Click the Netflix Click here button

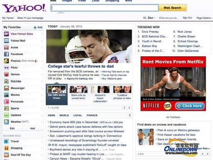click(190, 106)
